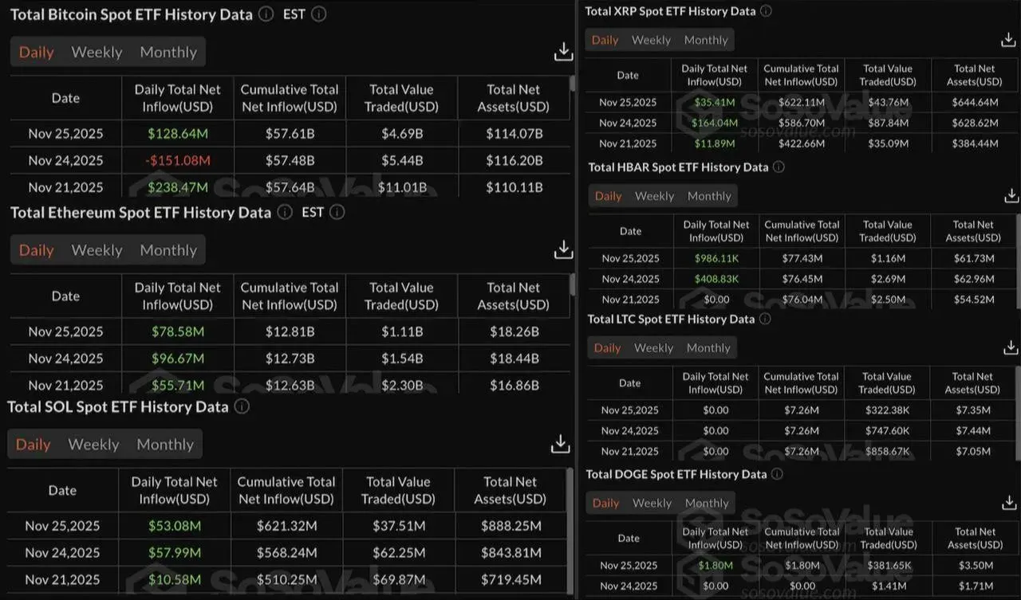Switch Bitcoin ETF table to Monthly
This screenshot has height=600, width=1021.
[168, 52]
